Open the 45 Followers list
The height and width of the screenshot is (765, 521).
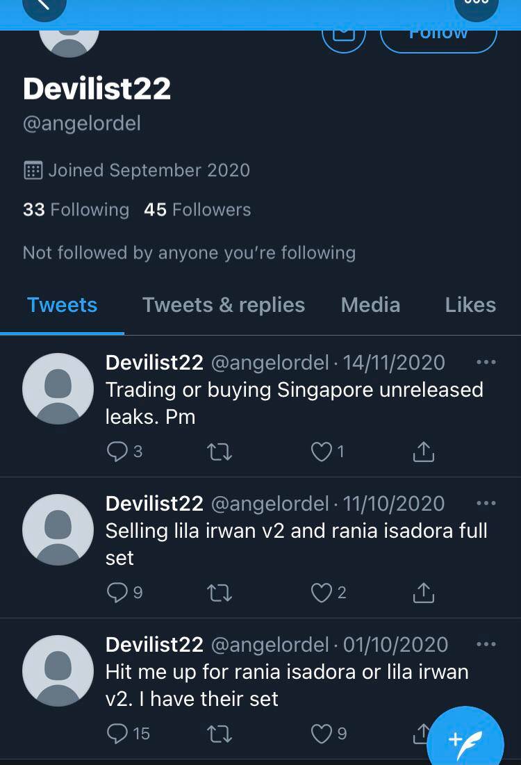(197, 210)
